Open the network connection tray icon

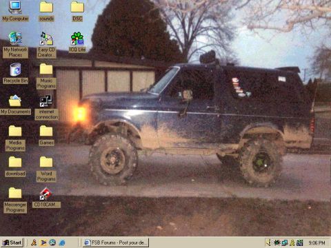285,242
